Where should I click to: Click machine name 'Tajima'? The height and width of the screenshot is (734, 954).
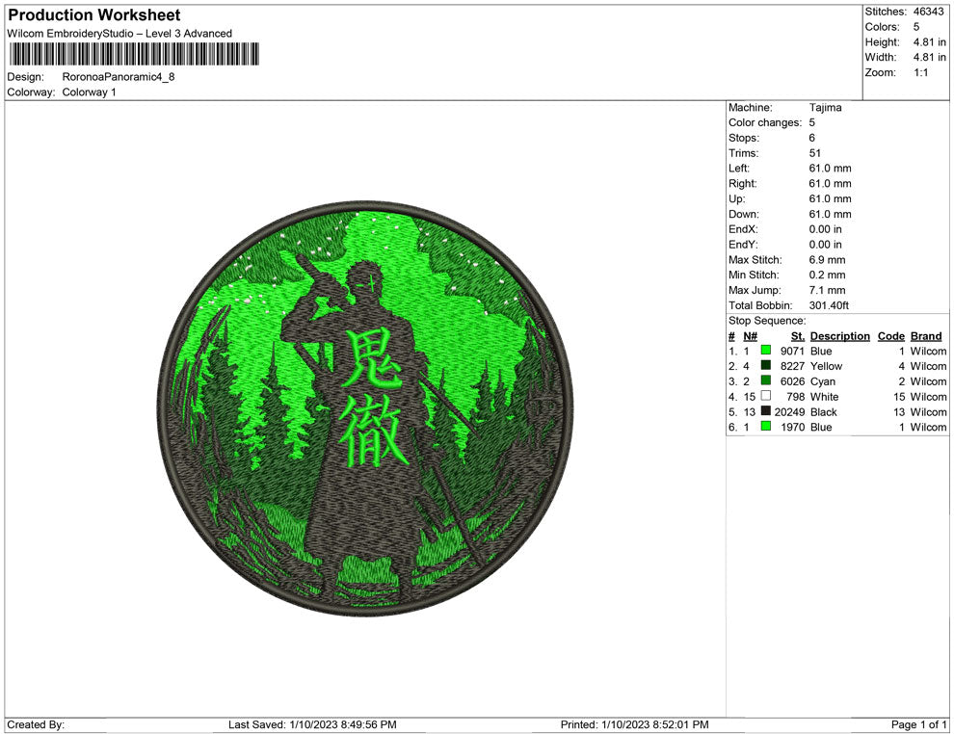[825, 108]
